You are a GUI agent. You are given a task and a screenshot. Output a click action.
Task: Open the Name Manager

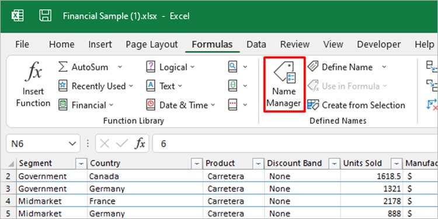point(284,85)
